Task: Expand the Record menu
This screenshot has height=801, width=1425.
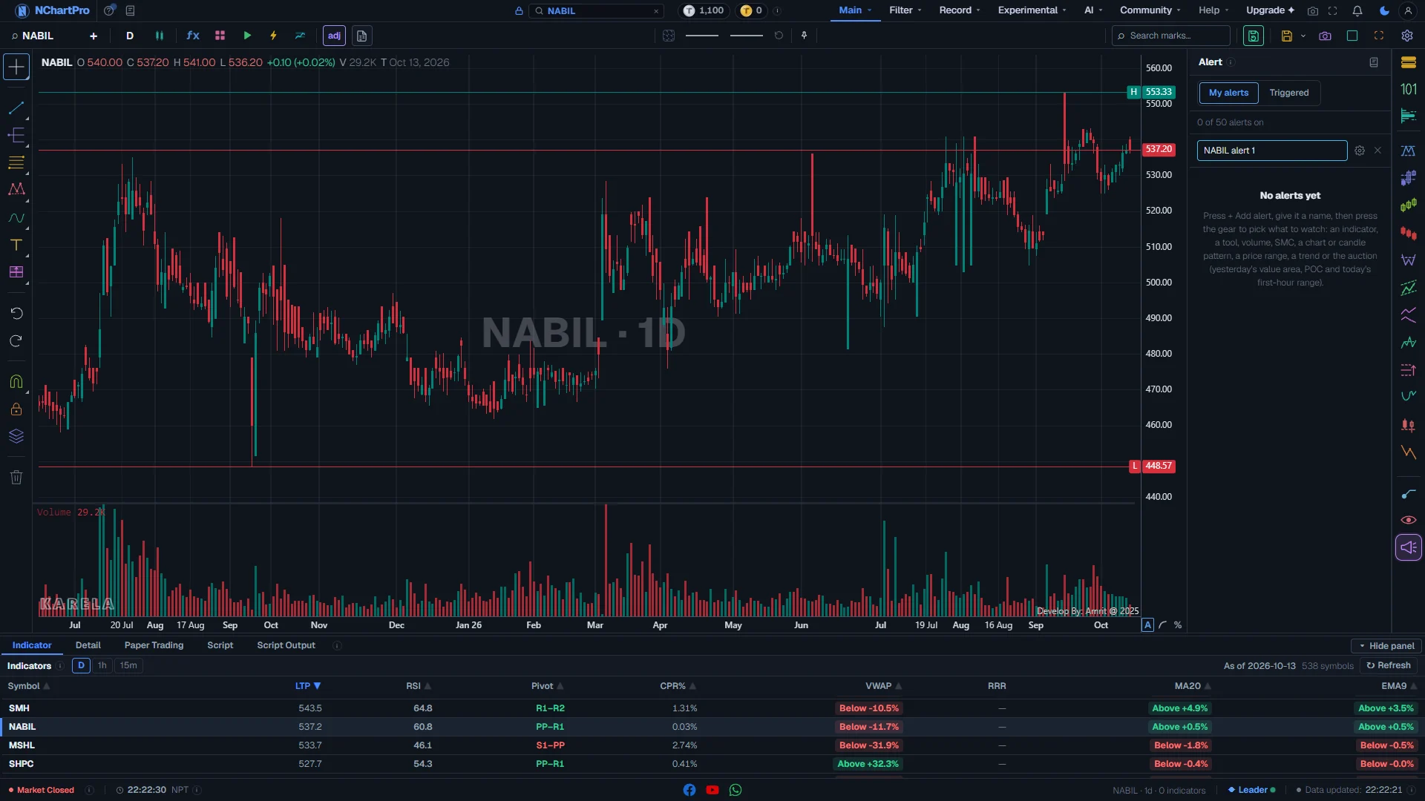Action: click(x=960, y=10)
